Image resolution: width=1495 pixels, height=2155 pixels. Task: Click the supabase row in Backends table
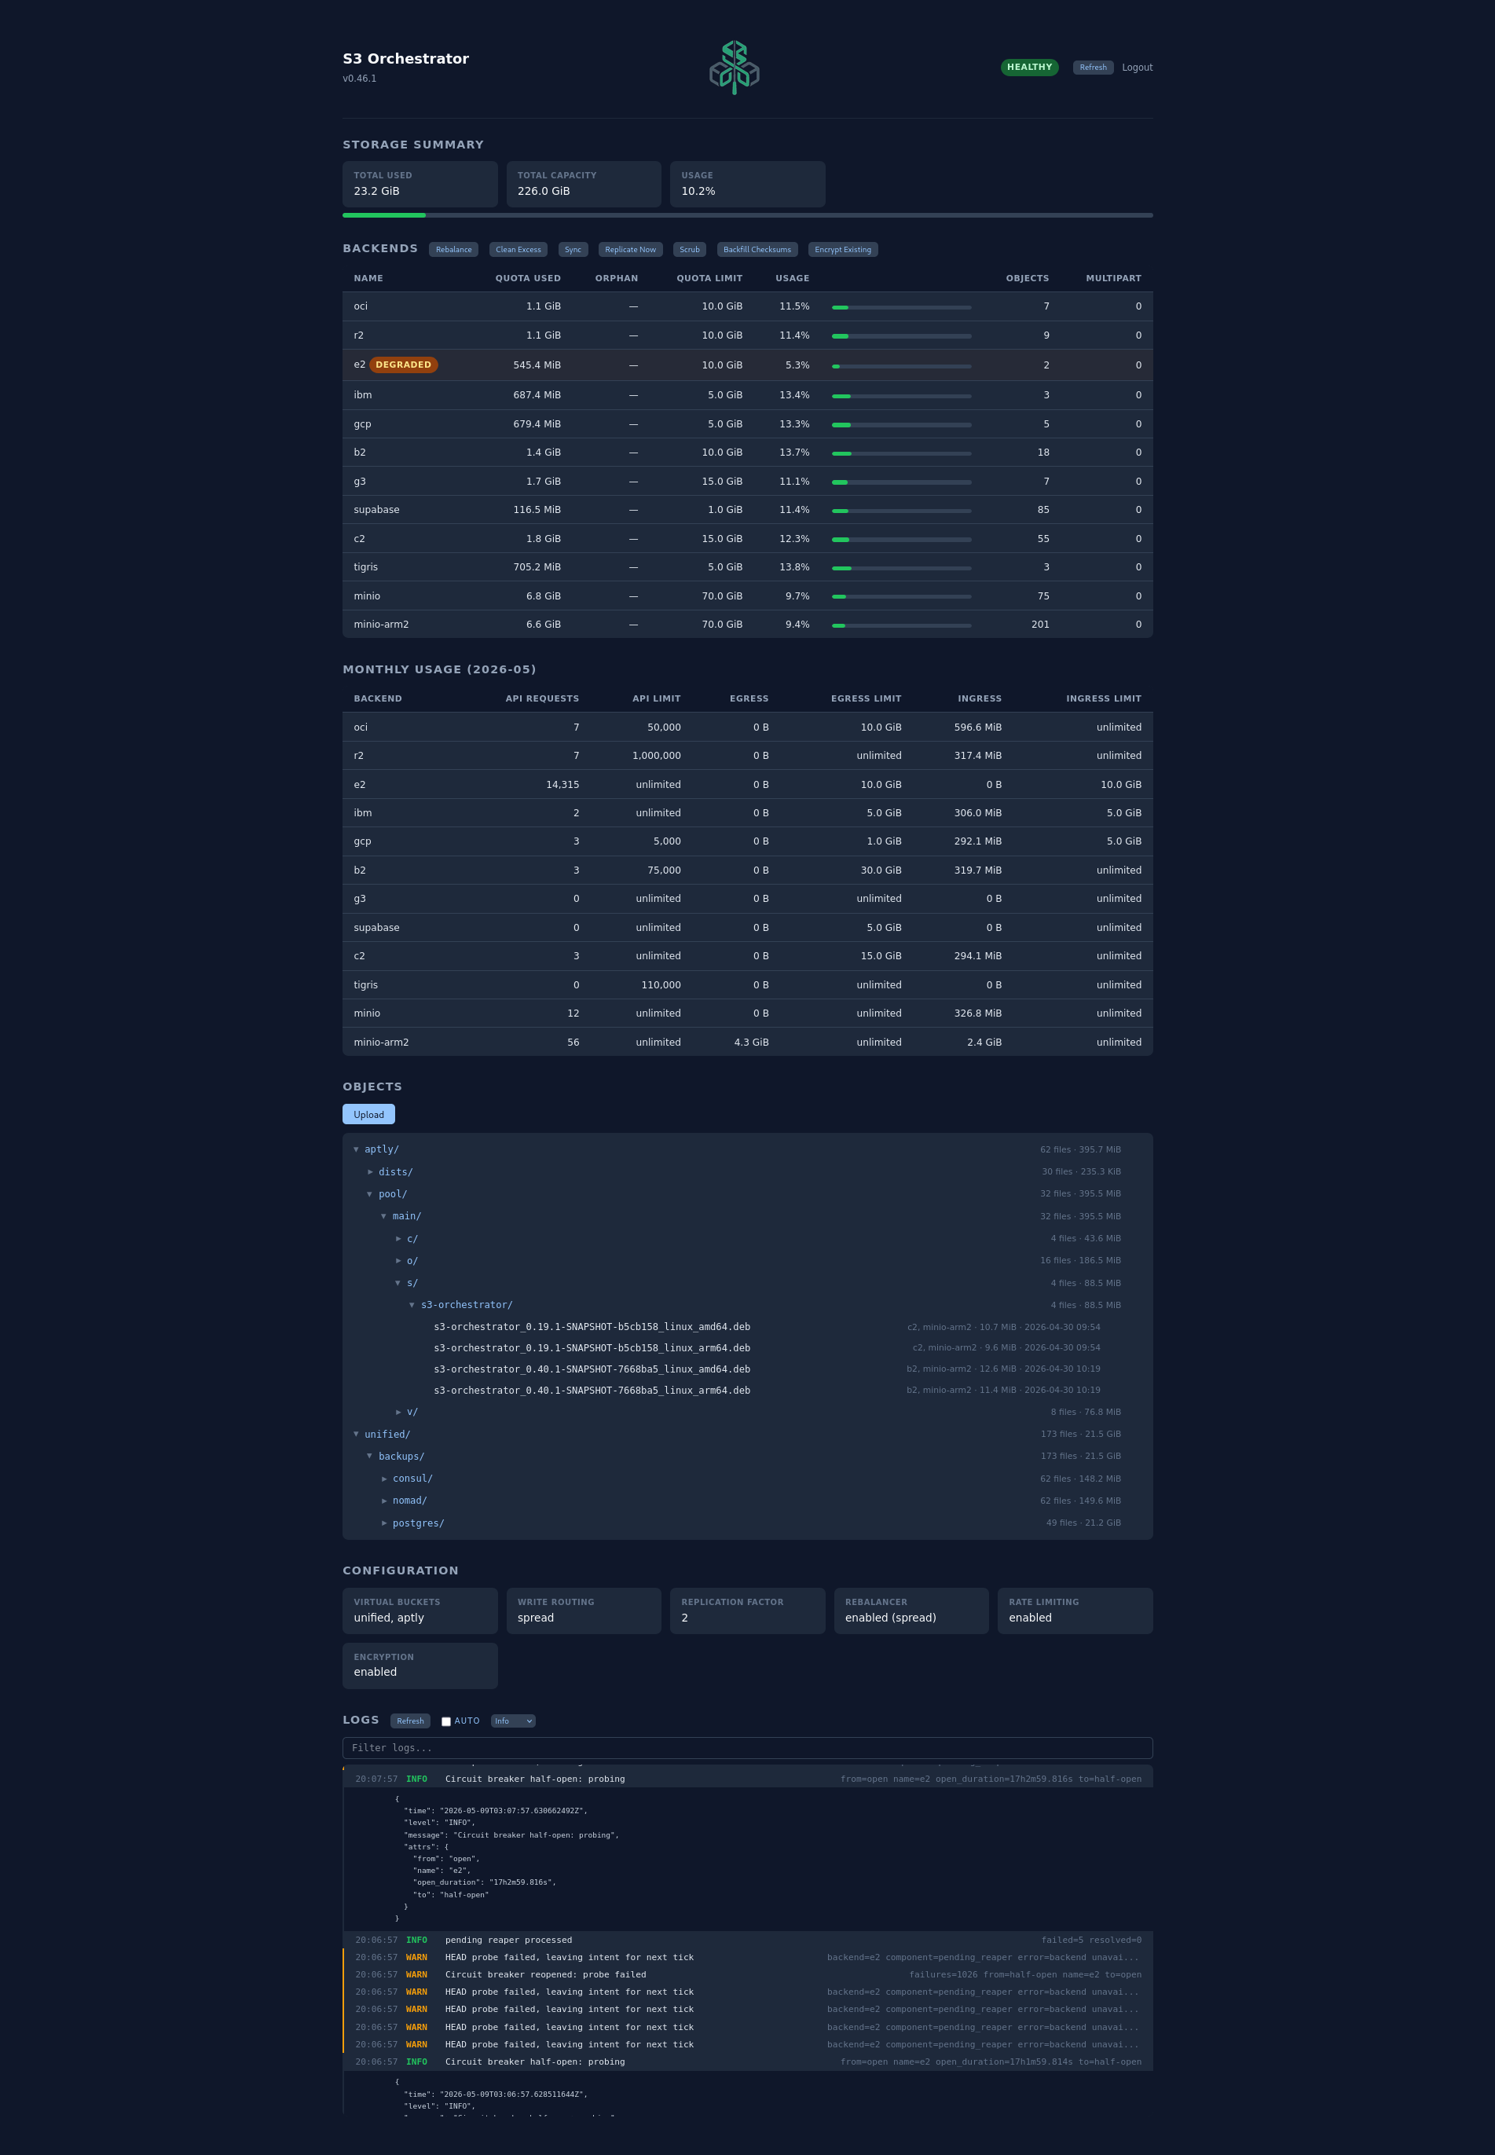(748, 509)
